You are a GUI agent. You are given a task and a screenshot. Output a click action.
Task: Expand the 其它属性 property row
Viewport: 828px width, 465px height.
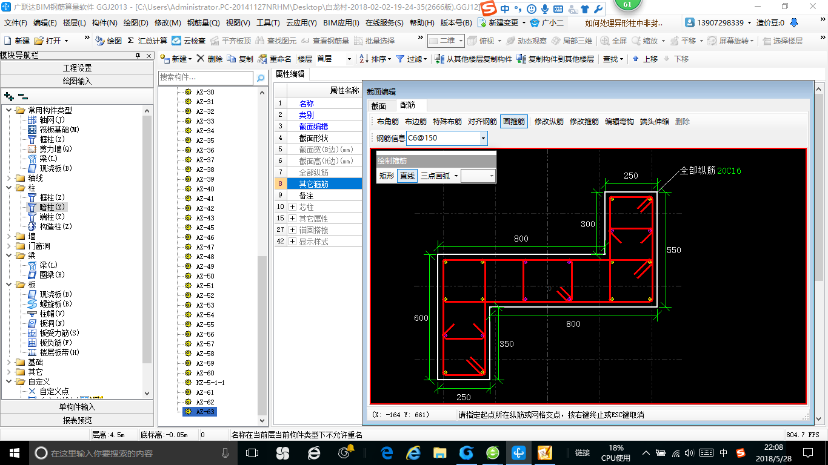point(293,219)
